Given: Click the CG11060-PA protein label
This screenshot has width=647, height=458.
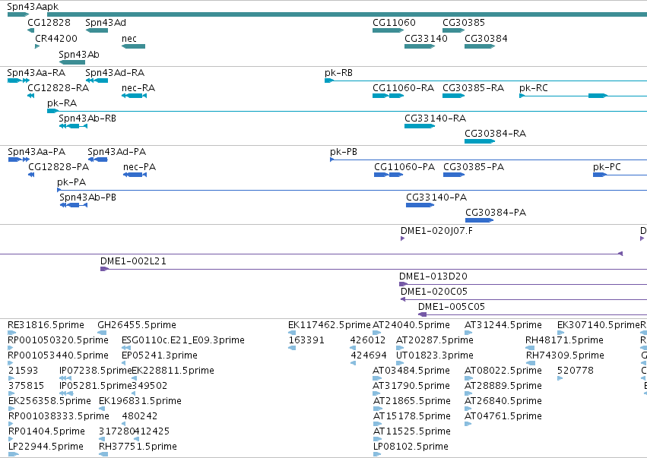Looking at the screenshot, I should 404,167.
